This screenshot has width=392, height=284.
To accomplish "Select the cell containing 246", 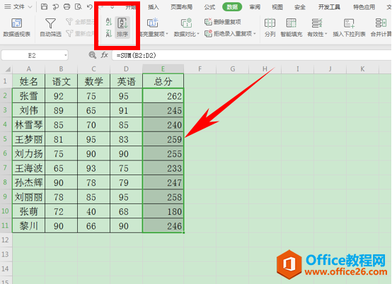I will [x=163, y=226].
